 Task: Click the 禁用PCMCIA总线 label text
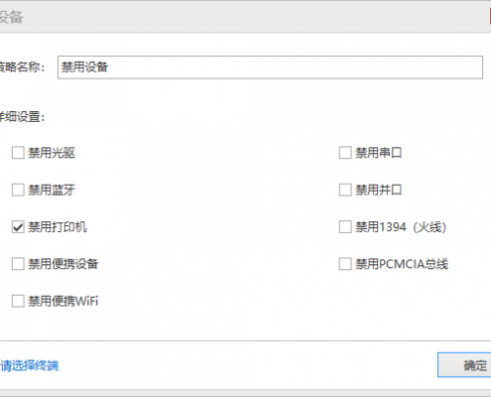402,264
